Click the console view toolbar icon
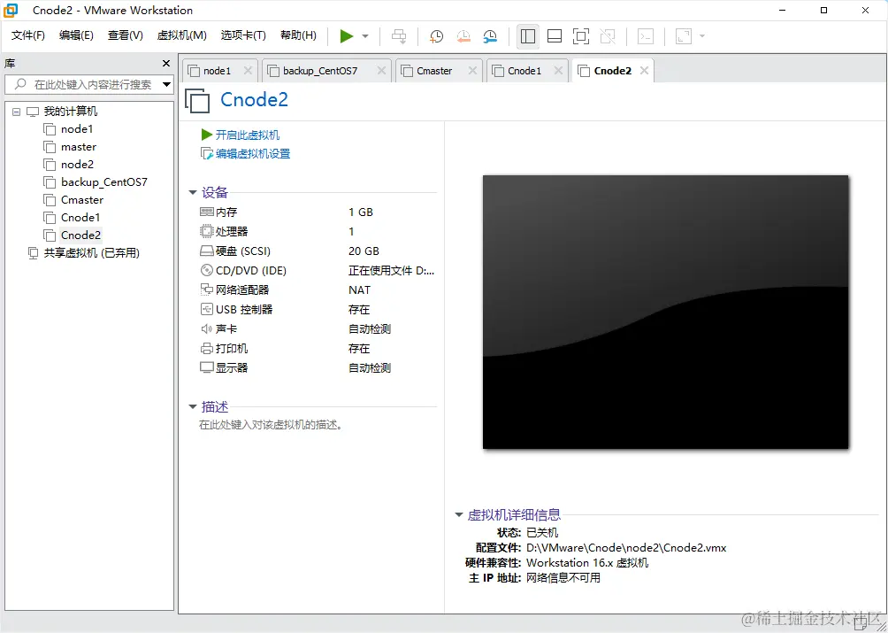 pyautogui.click(x=646, y=36)
